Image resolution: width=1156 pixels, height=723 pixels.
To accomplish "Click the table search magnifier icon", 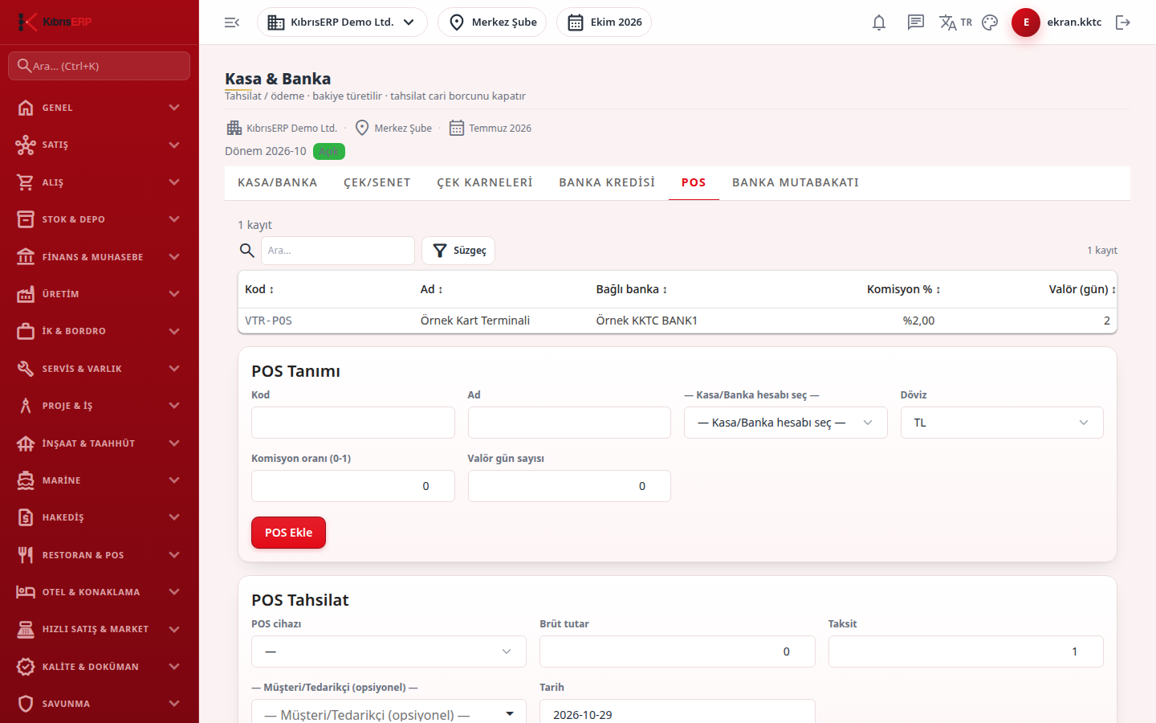I will 247,251.
